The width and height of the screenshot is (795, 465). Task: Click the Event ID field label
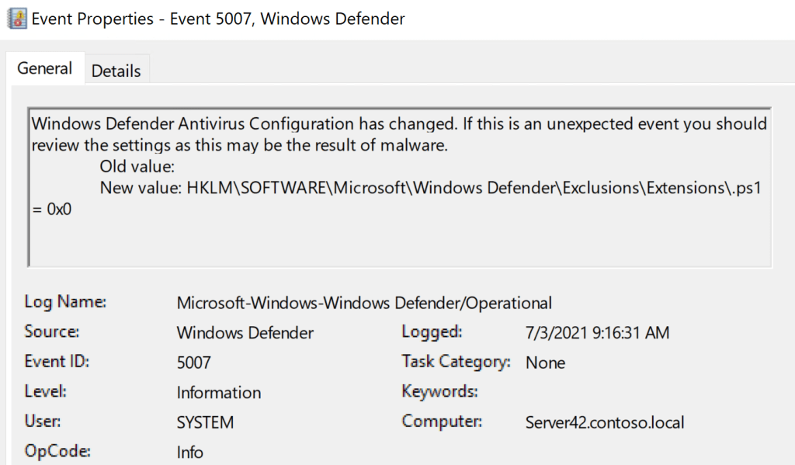[57, 362]
